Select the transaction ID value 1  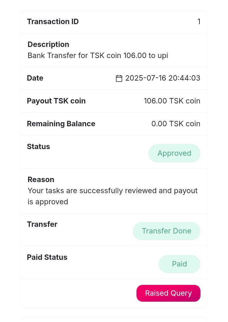(199, 22)
